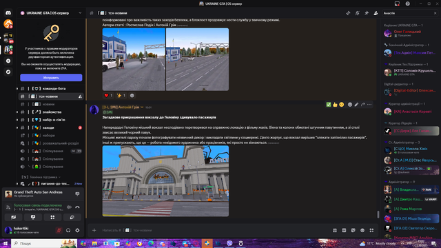This screenshot has height=248, width=441.
Task: Open the набір-в-сім'ю channel
Action: (x=50, y=120)
